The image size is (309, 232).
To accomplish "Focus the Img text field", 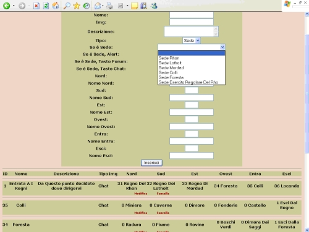I will [x=192, y=22].
